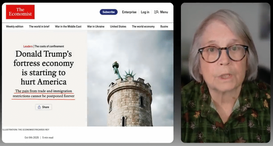Viewport: 273px width, 146px height.
Task: Open the Enterprise link
Action: pyautogui.click(x=129, y=12)
